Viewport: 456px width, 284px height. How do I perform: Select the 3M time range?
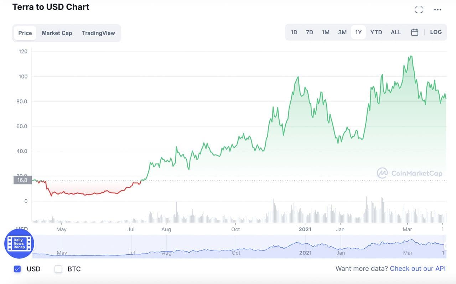tap(342, 32)
